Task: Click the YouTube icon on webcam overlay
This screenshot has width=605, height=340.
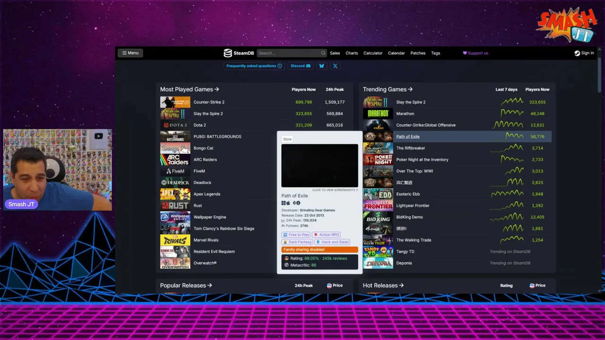Action: [x=98, y=136]
